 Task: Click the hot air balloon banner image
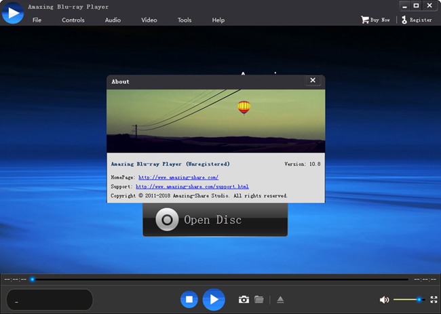coord(216,121)
